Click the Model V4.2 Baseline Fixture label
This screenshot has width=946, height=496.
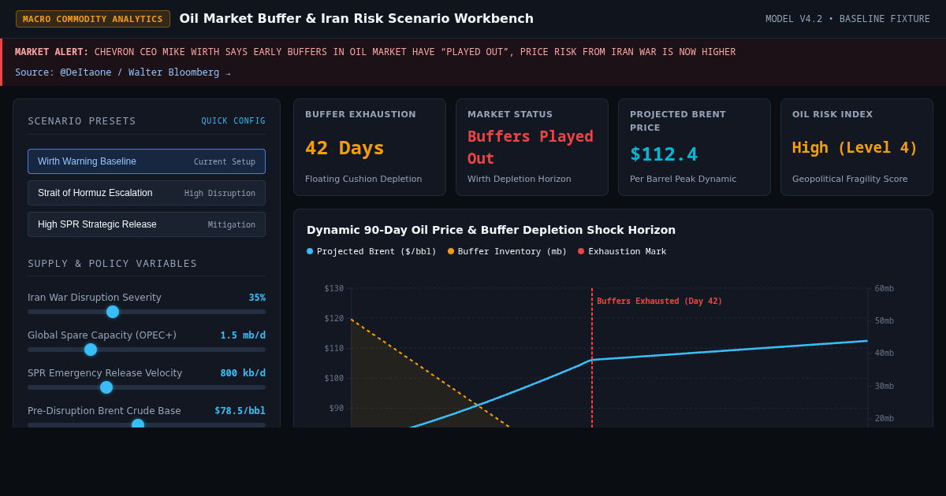point(847,19)
